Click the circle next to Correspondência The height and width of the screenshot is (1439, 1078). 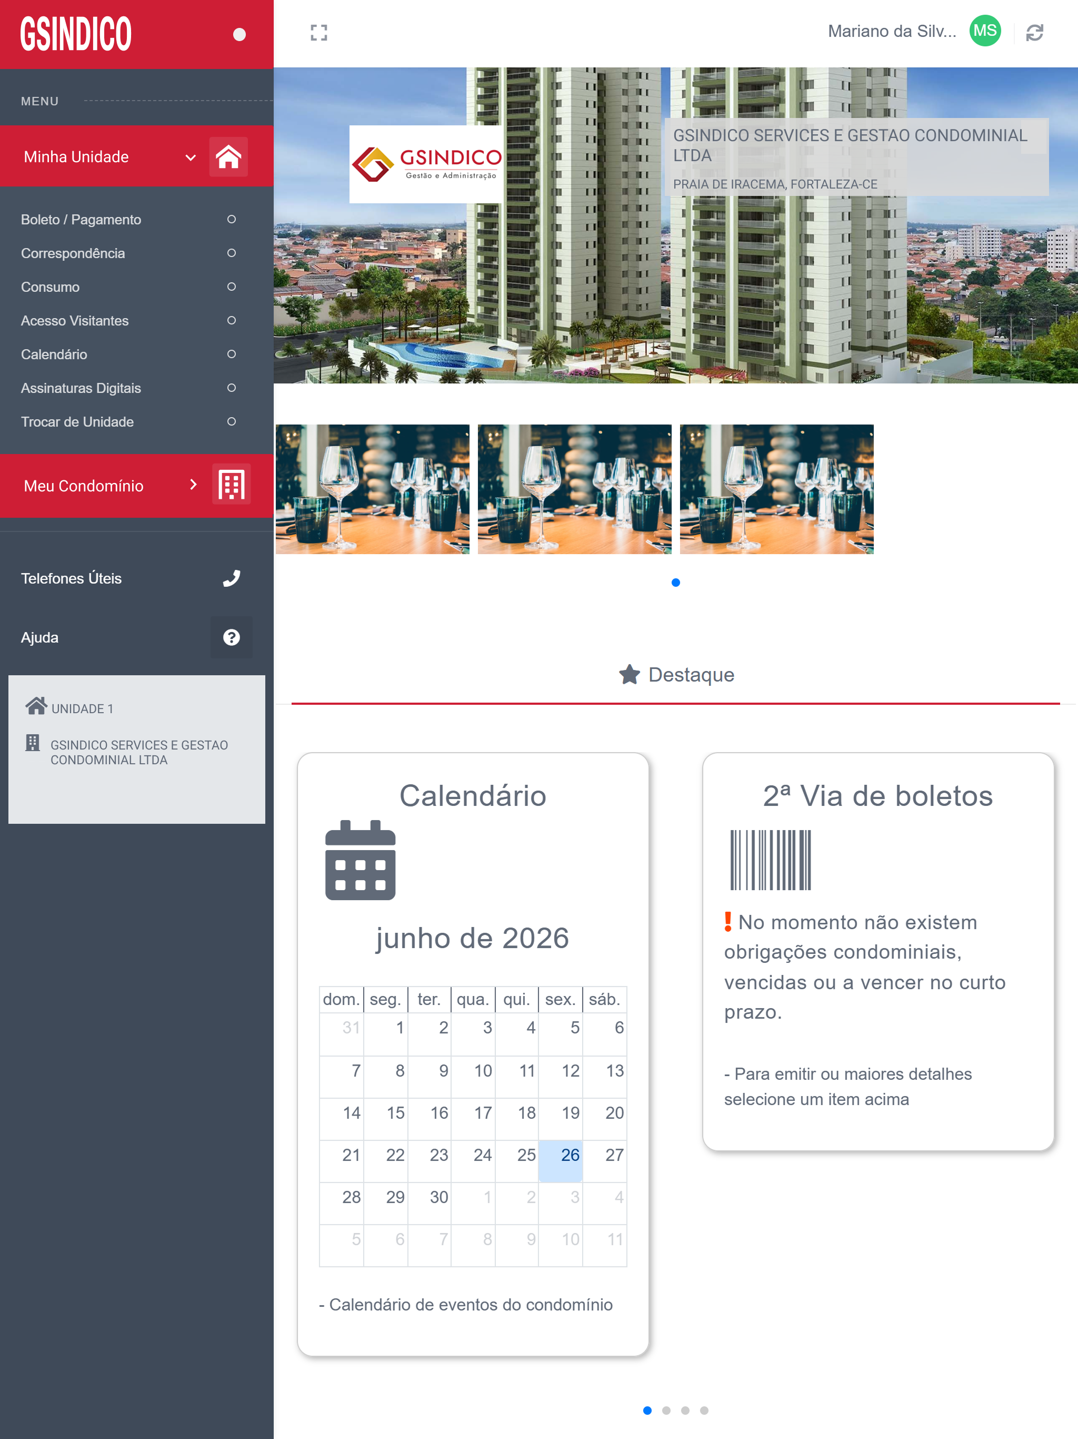(x=232, y=253)
